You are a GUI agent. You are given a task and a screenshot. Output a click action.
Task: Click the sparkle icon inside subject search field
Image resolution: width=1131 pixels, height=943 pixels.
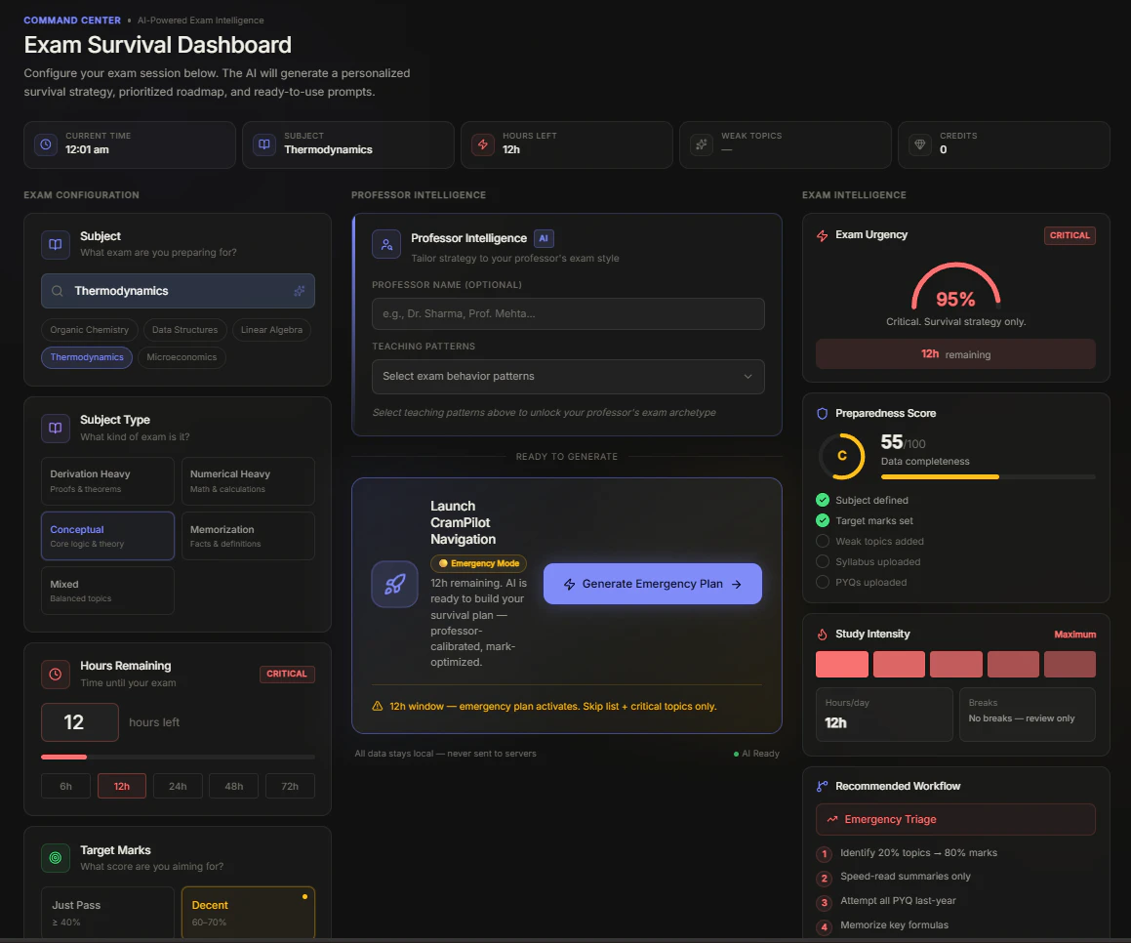pos(300,291)
